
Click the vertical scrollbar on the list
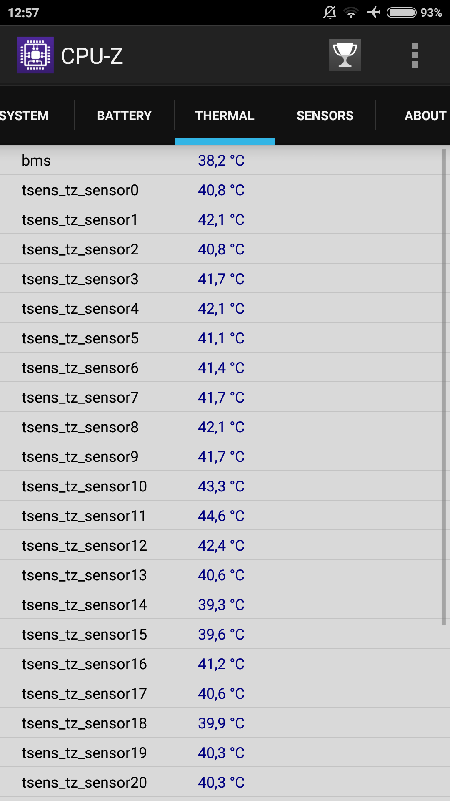(x=444, y=387)
